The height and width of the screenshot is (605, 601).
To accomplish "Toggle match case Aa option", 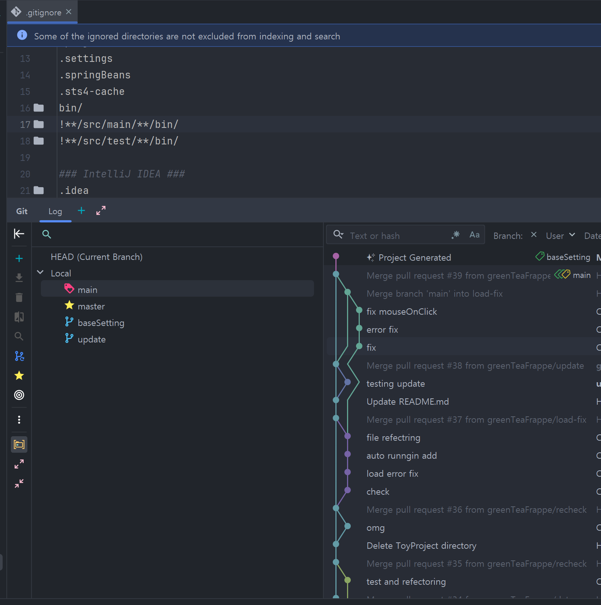I will pyautogui.click(x=475, y=235).
